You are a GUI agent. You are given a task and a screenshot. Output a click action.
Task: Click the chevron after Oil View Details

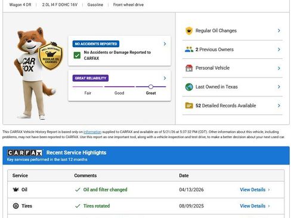click(x=269, y=189)
